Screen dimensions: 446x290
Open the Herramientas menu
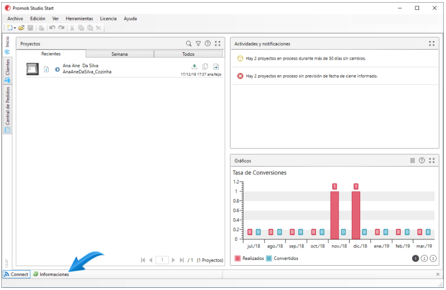[x=79, y=19]
